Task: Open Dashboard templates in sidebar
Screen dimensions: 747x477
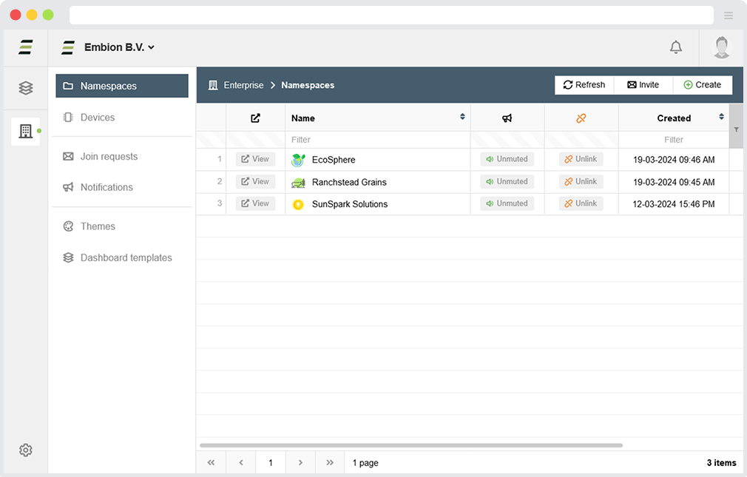Action: (126, 258)
